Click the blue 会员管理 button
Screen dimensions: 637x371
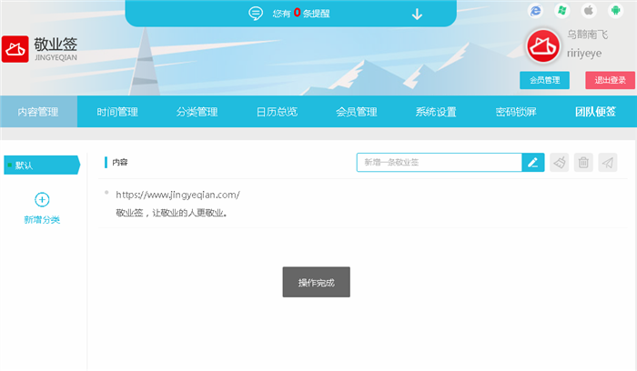(544, 80)
